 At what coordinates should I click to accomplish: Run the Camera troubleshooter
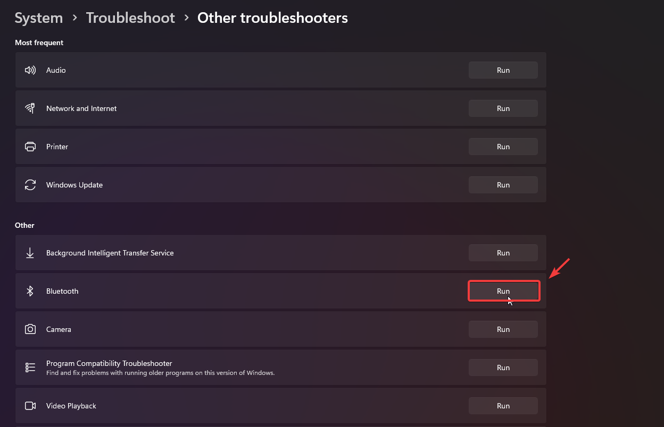(503, 329)
